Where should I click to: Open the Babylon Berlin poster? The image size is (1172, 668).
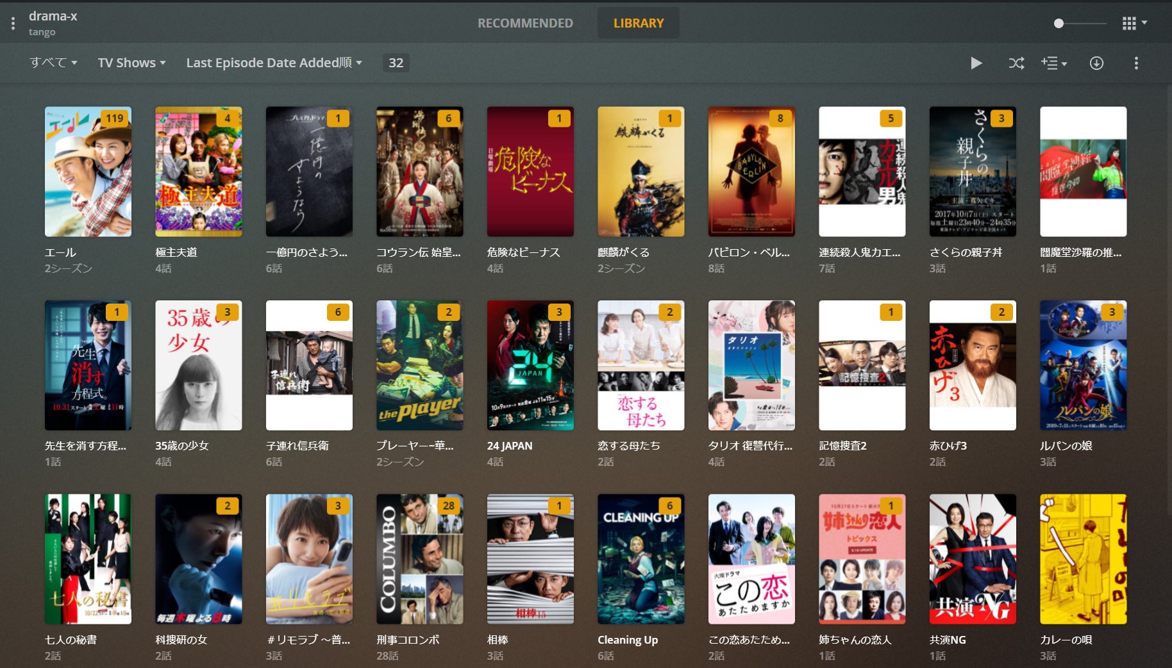pyautogui.click(x=751, y=172)
